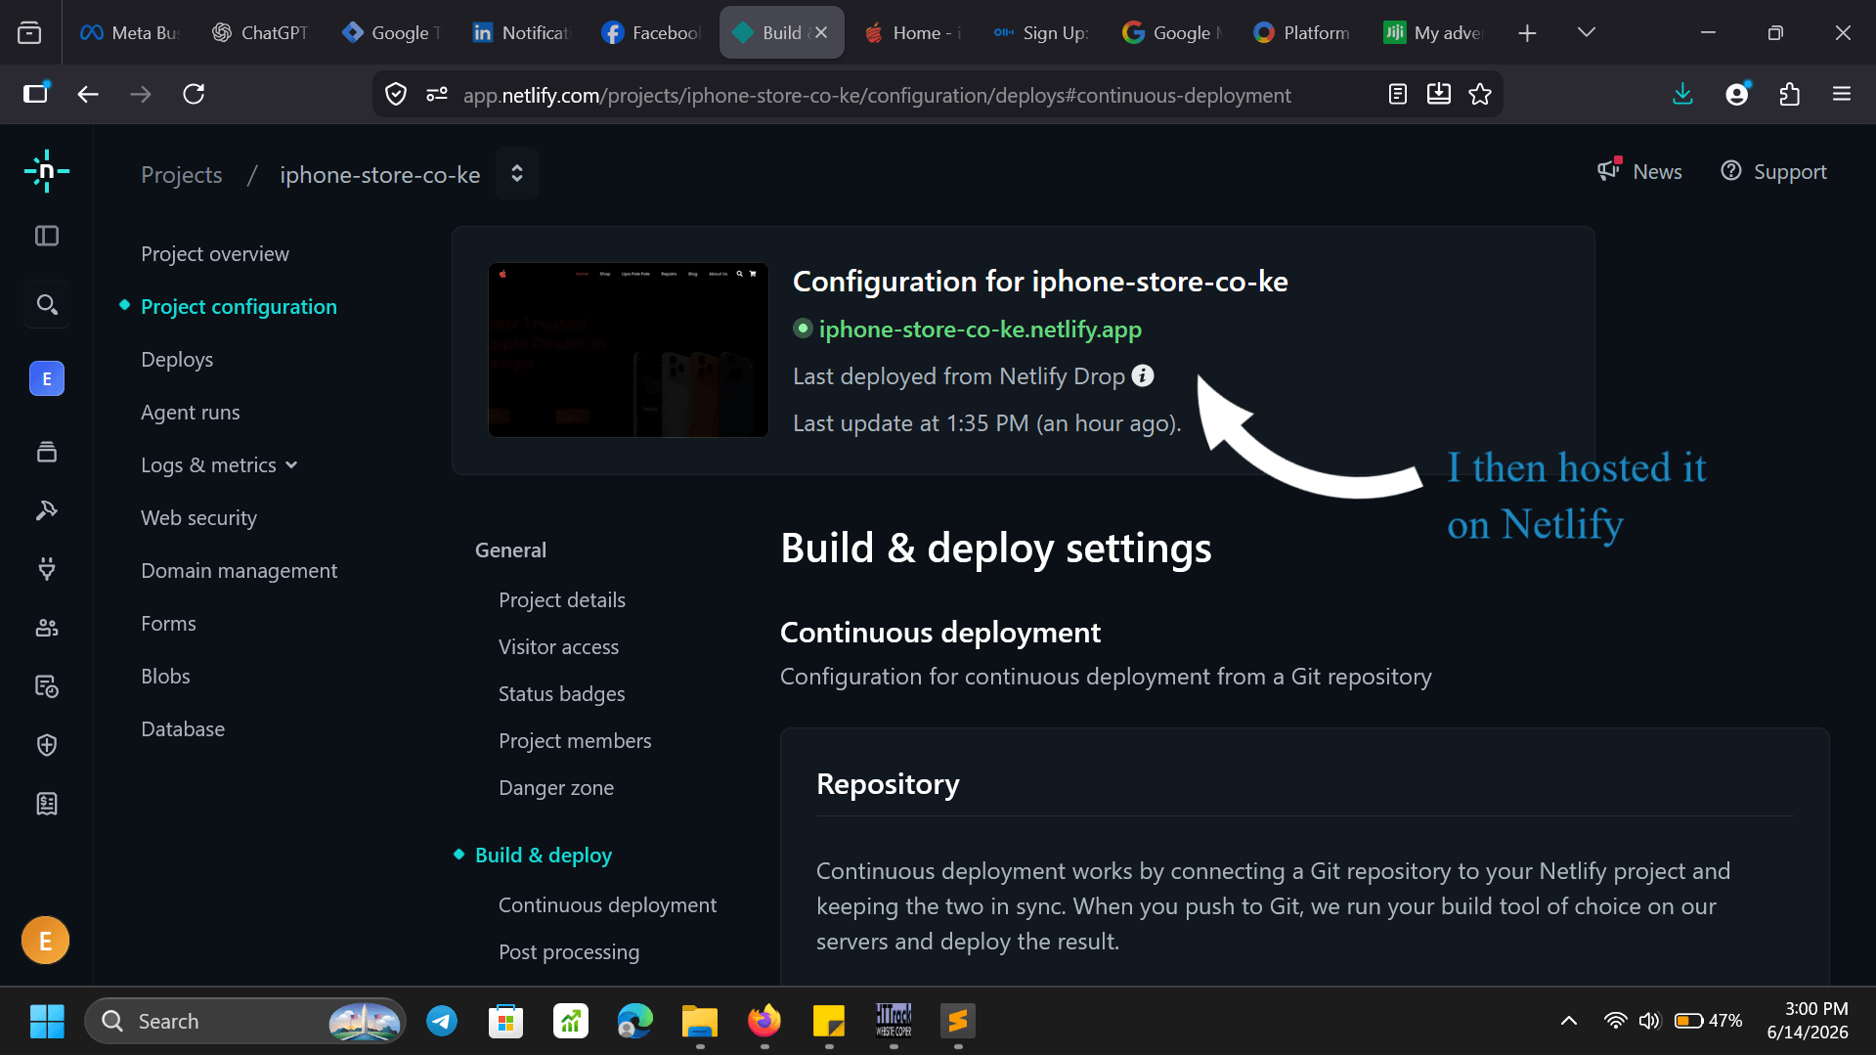Open Telegram from the taskbar
The image size is (1876, 1055).
coord(442,1021)
